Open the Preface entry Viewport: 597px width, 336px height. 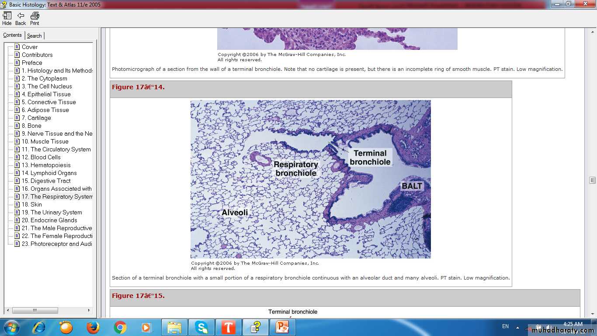pyautogui.click(x=32, y=63)
